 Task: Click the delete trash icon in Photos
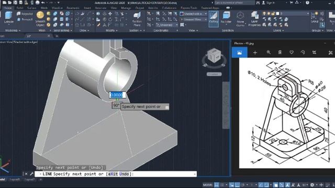coord(280,52)
